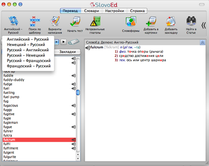
Task: Add the word with Добавить в карточки
Action: [x=151, y=21]
